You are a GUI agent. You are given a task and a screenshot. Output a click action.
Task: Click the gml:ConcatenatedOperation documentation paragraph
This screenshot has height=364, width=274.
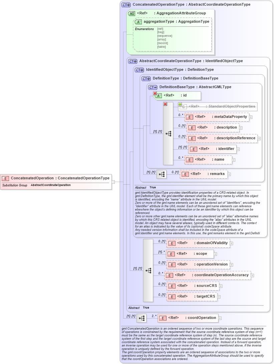(x=194, y=344)
